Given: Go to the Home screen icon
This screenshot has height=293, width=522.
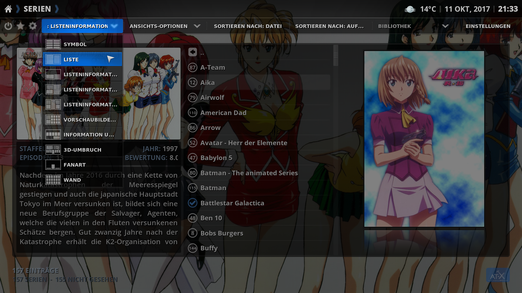Looking at the screenshot, I should (x=8, y=9).
